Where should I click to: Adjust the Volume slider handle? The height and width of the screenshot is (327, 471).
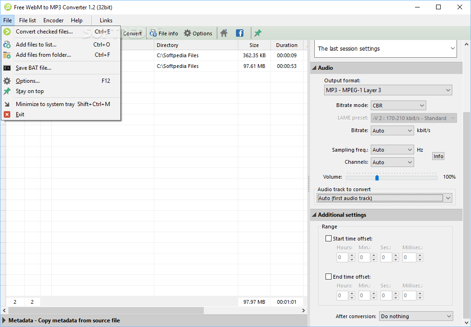click(377, 178)
